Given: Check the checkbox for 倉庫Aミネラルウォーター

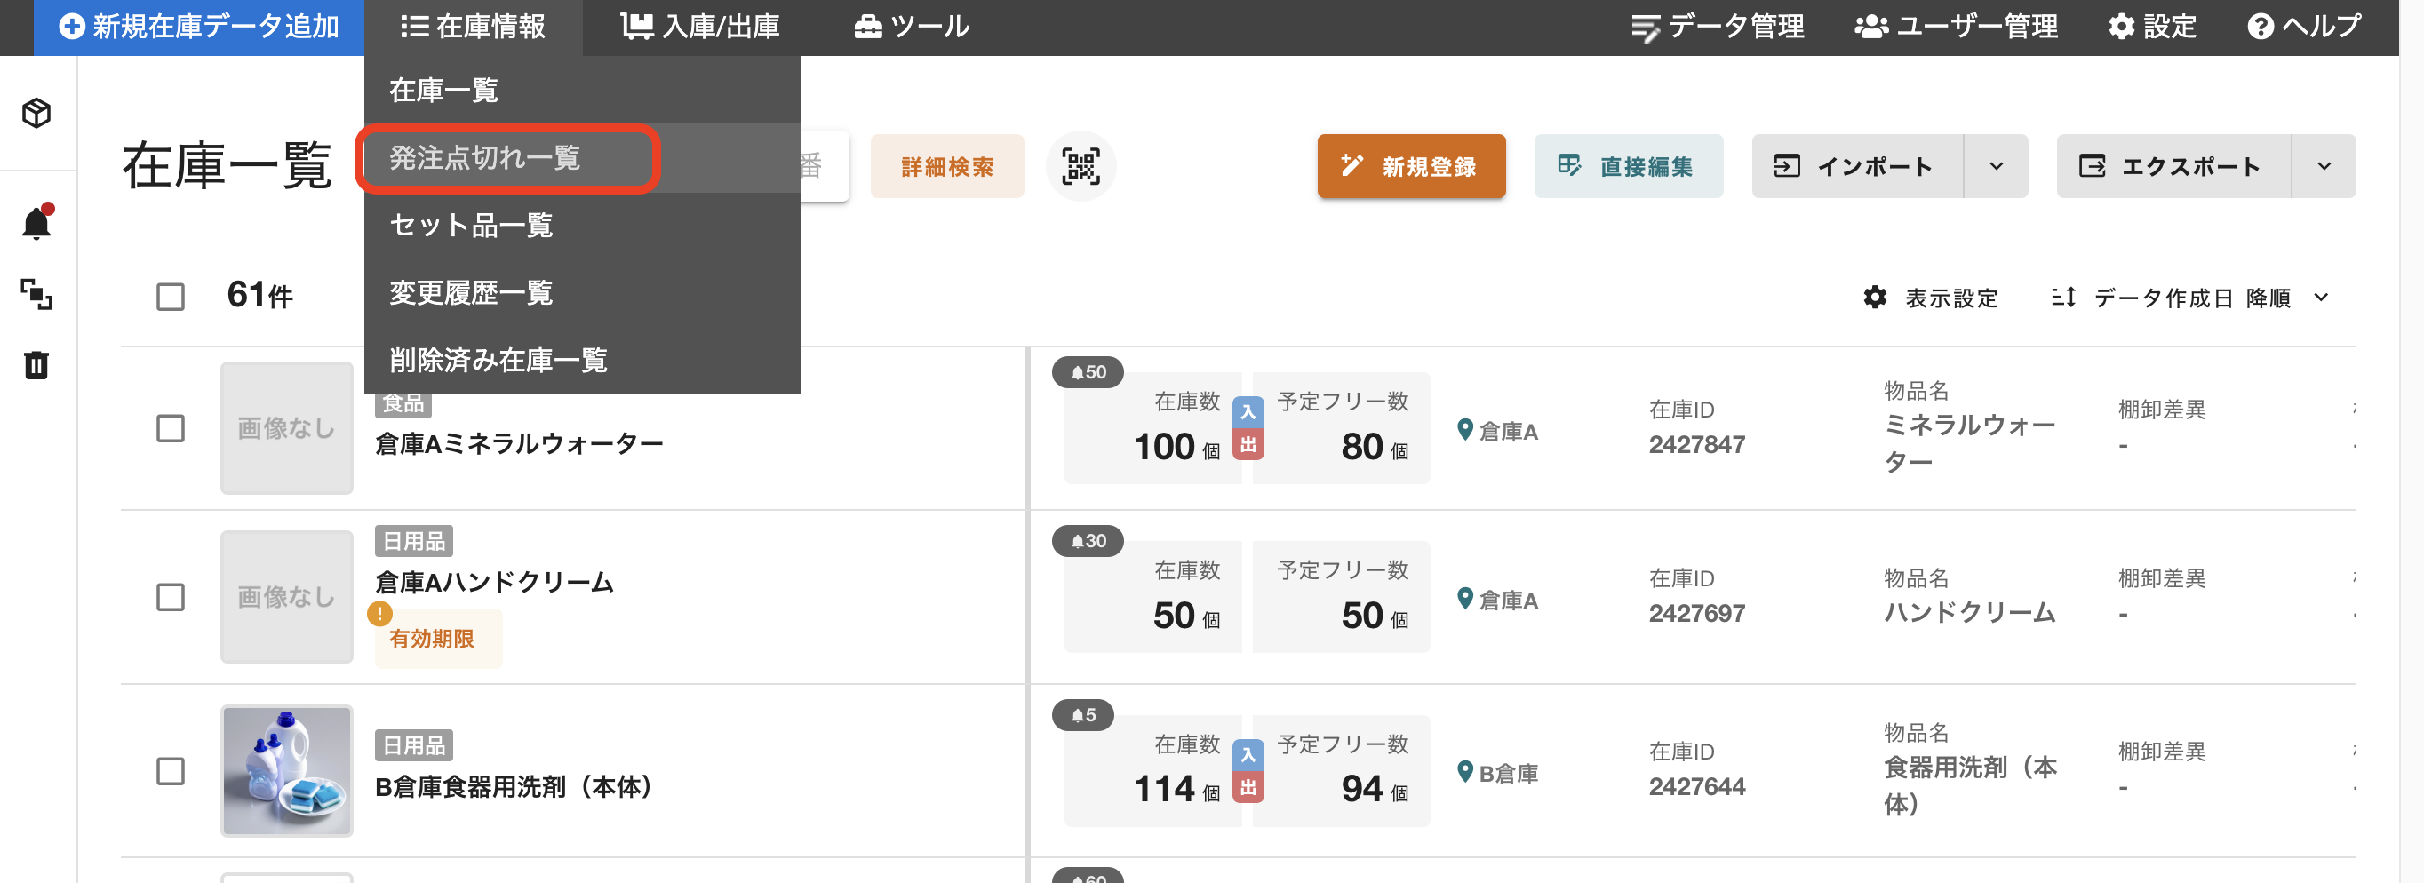Looking at the screenshot, I should coord(170,428).
